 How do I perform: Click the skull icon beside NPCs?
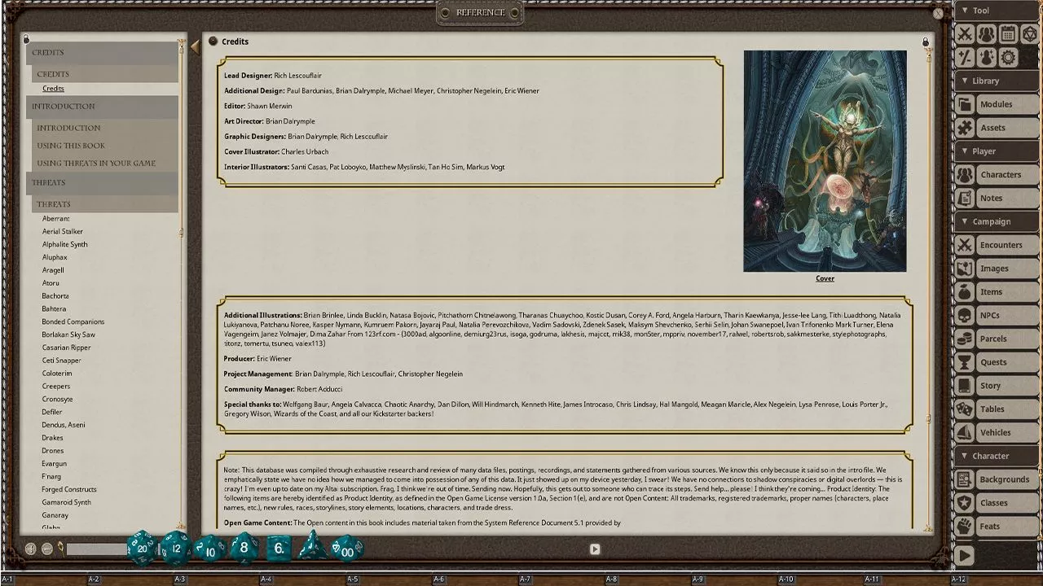point(965,315)
